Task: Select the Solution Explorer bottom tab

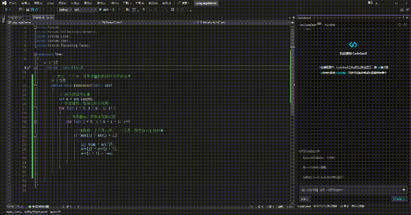Action: 325,206
